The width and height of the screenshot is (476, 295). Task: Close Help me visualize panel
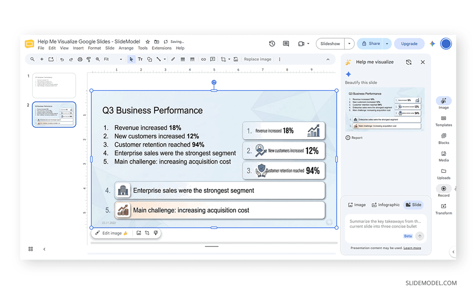(x=422, y=62)
